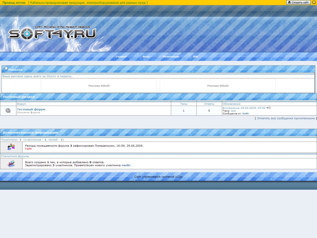Open post author KeNt's profile link
The width and height of the screenshot is (317, 238).
245,114
